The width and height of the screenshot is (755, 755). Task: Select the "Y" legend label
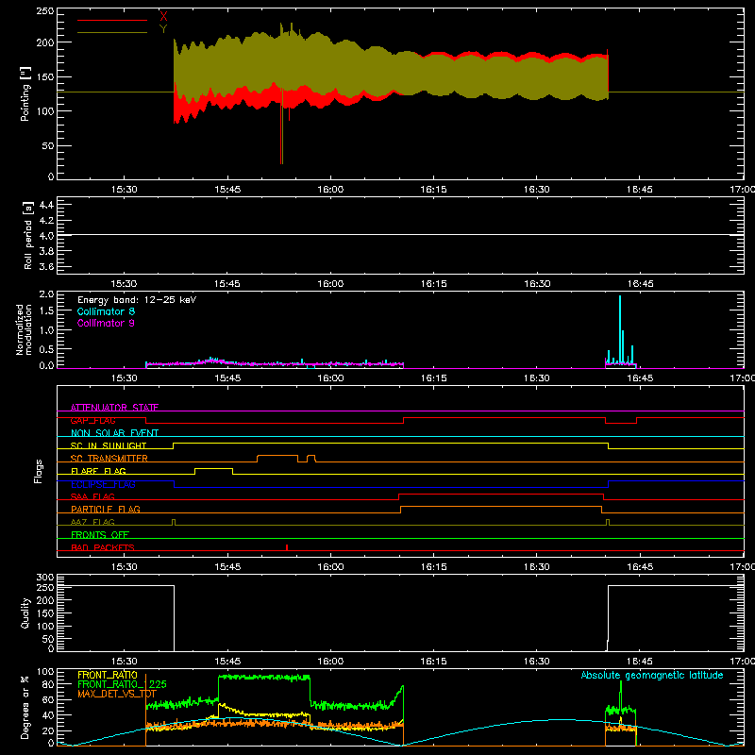(163, 29)
